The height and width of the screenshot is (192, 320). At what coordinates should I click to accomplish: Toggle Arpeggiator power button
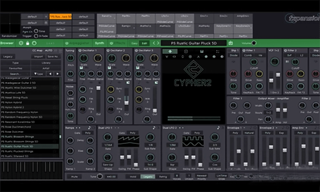click(x=67, y=43)
